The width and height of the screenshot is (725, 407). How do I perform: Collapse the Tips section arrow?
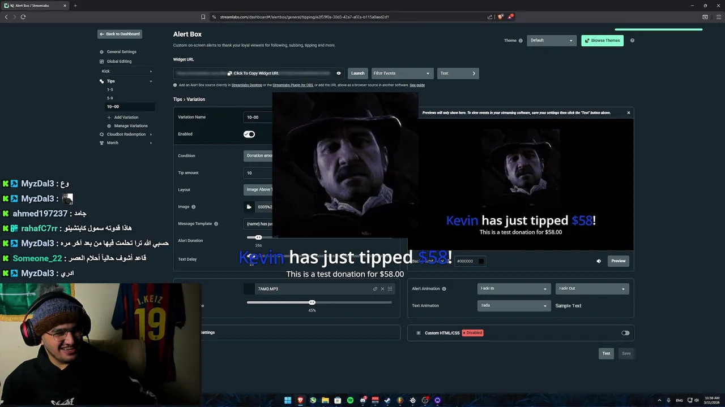coord(151,81)
